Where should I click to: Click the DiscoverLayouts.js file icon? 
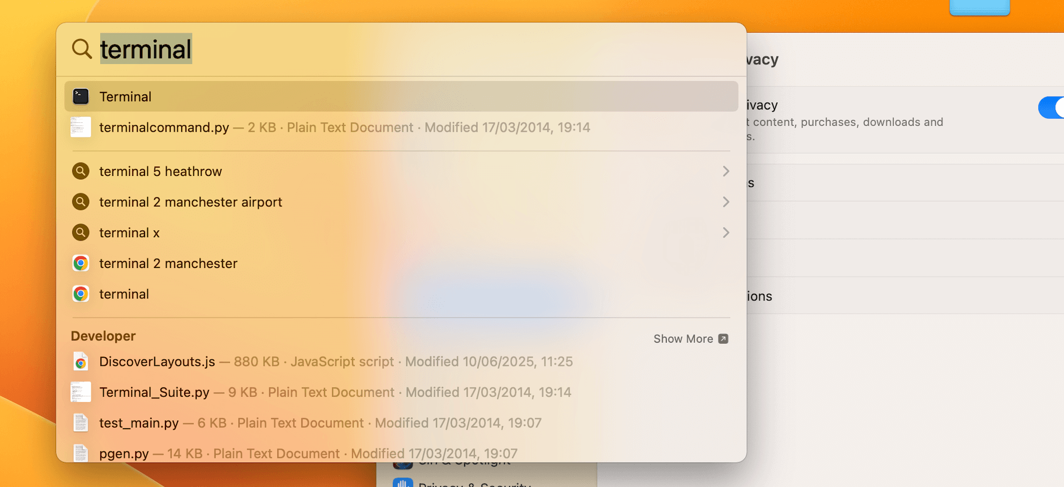80,362
